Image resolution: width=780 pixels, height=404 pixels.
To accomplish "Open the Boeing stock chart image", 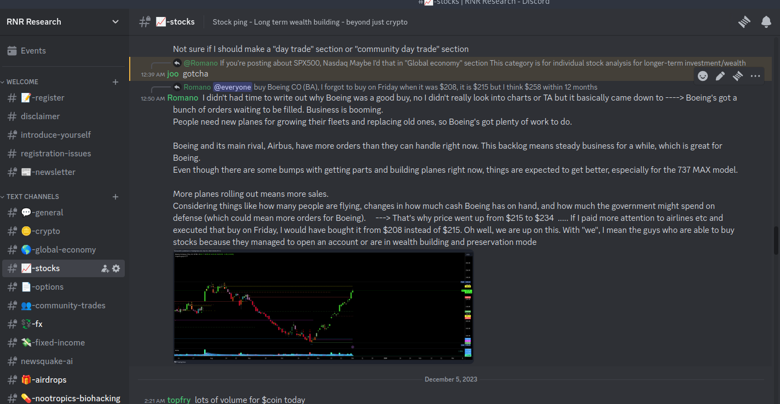I will (x=323, y=307).
